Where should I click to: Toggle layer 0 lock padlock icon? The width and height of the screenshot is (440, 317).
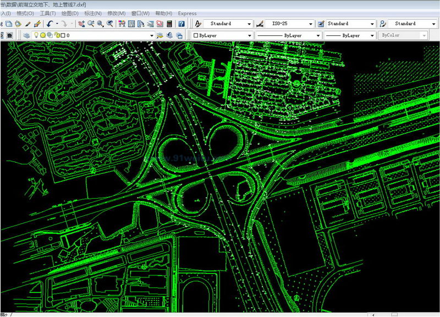[57, 35]
